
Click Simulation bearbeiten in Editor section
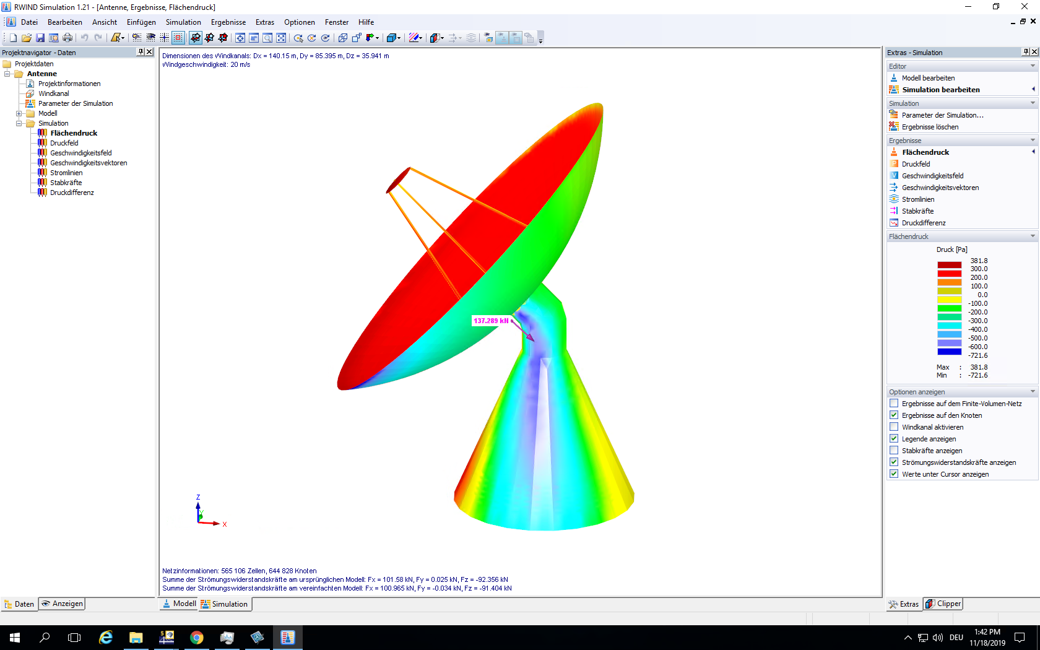tap(941, 90)
